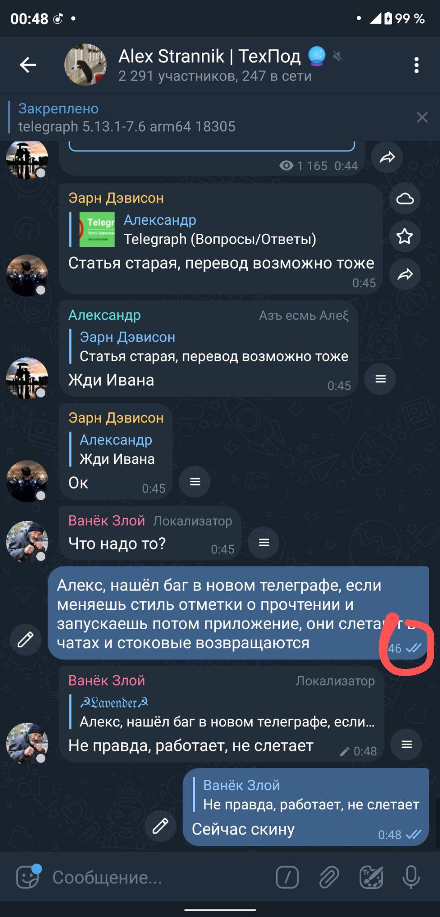Open the three-dot chat options menu
This screenshot has width=440, height=917.
(x=416, y=65)
